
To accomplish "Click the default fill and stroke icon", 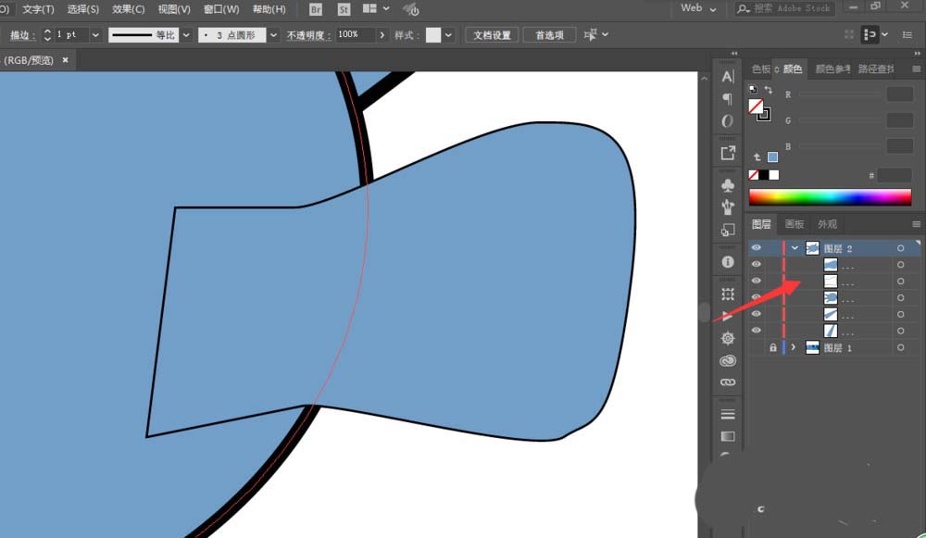I will click(x=753, y=89).
